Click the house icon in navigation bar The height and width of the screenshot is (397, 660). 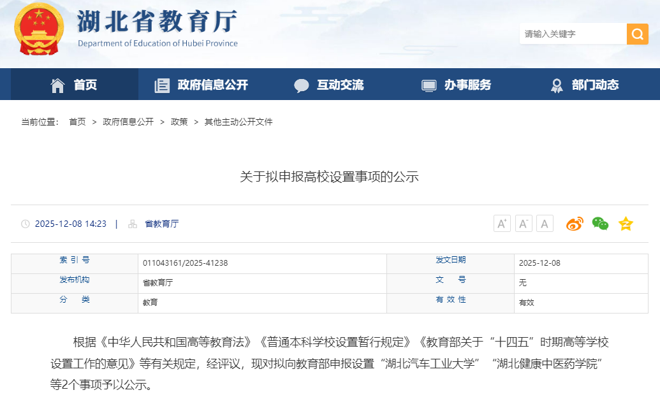point(58,85)
